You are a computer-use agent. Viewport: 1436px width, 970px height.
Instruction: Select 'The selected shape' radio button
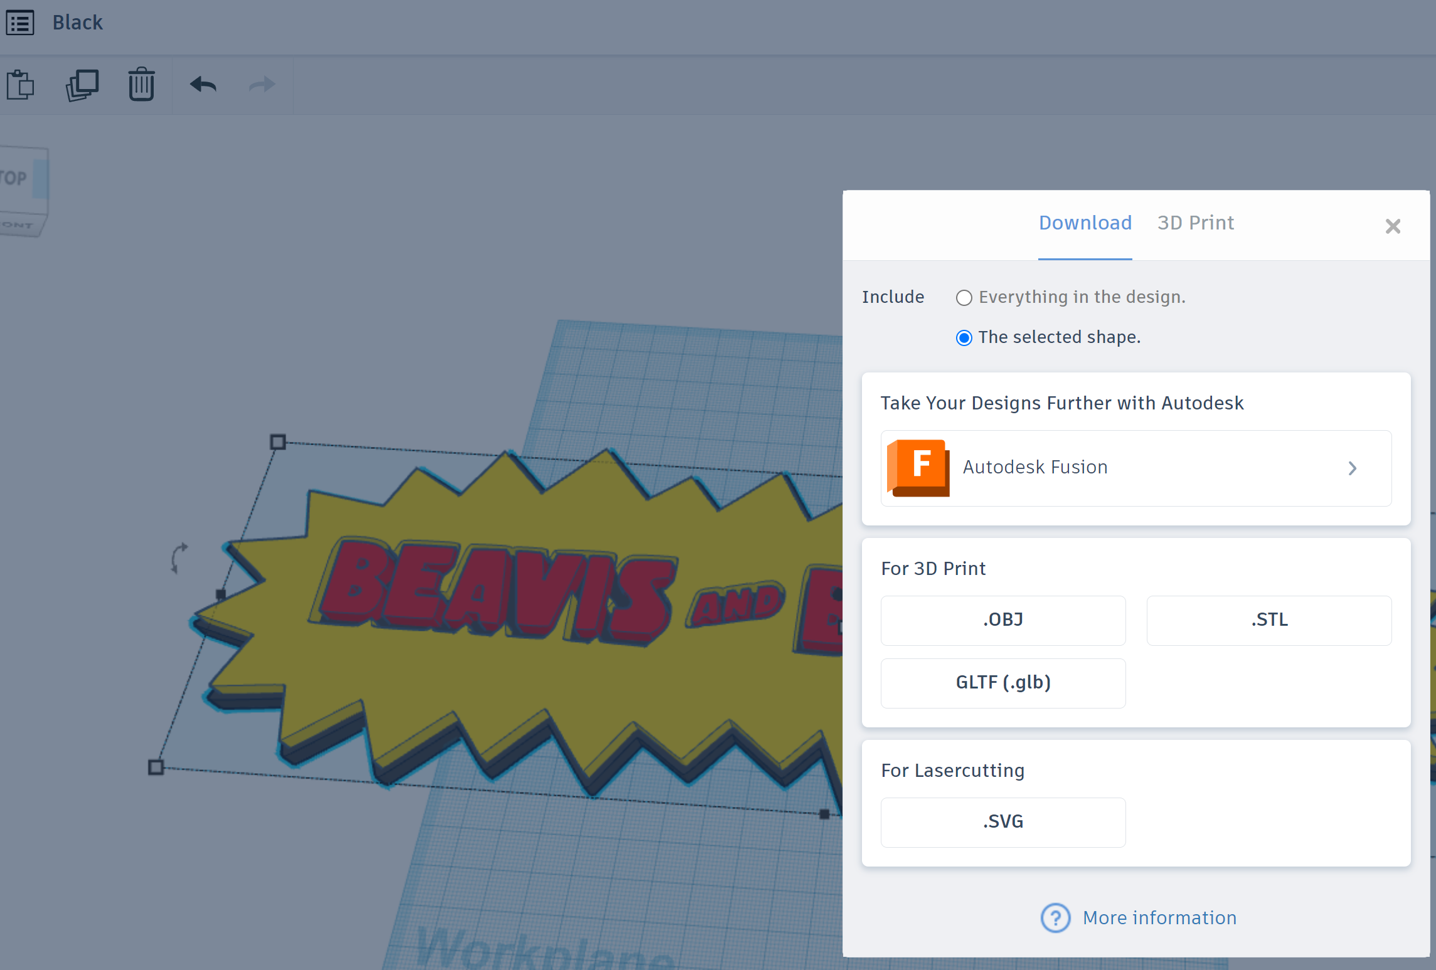[x=963, y=337]
